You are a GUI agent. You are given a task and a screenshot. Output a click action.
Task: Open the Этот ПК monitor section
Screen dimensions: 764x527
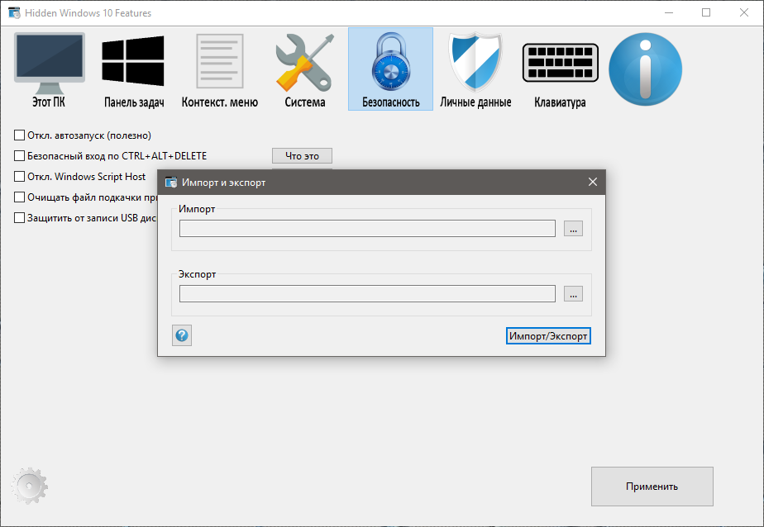[x=49, y=69]
